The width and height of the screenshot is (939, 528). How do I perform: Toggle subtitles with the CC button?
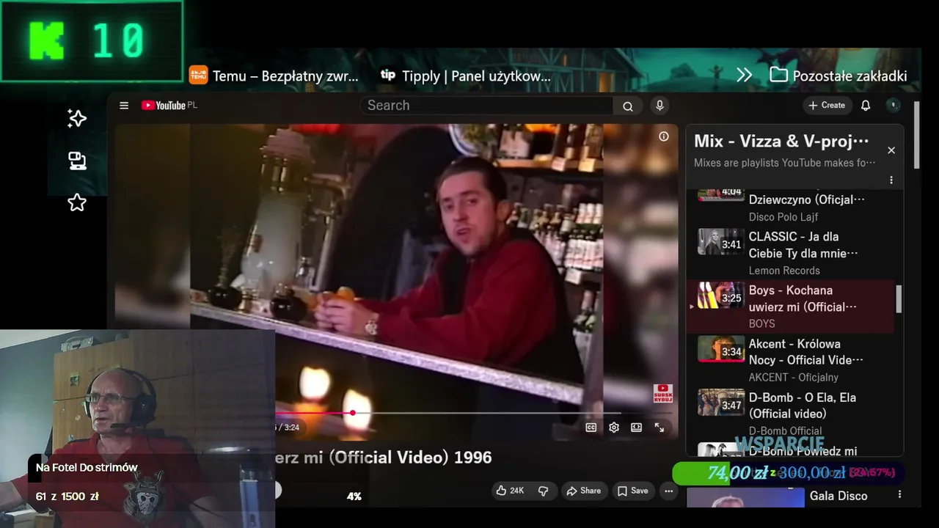click(591, 428)
